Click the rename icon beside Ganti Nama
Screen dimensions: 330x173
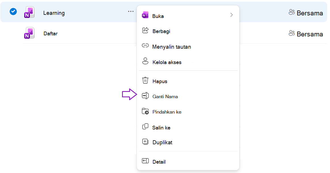coord(145,96)
